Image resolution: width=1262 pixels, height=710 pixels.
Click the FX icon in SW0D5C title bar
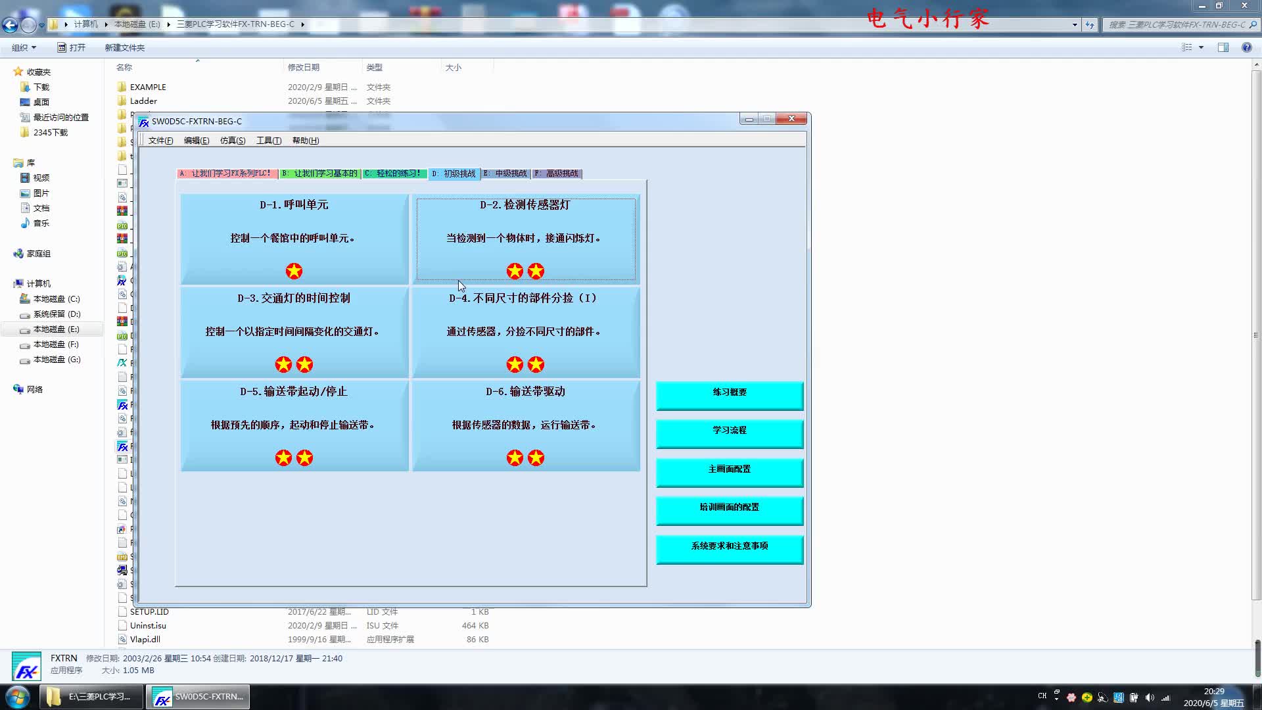[144, 122]
